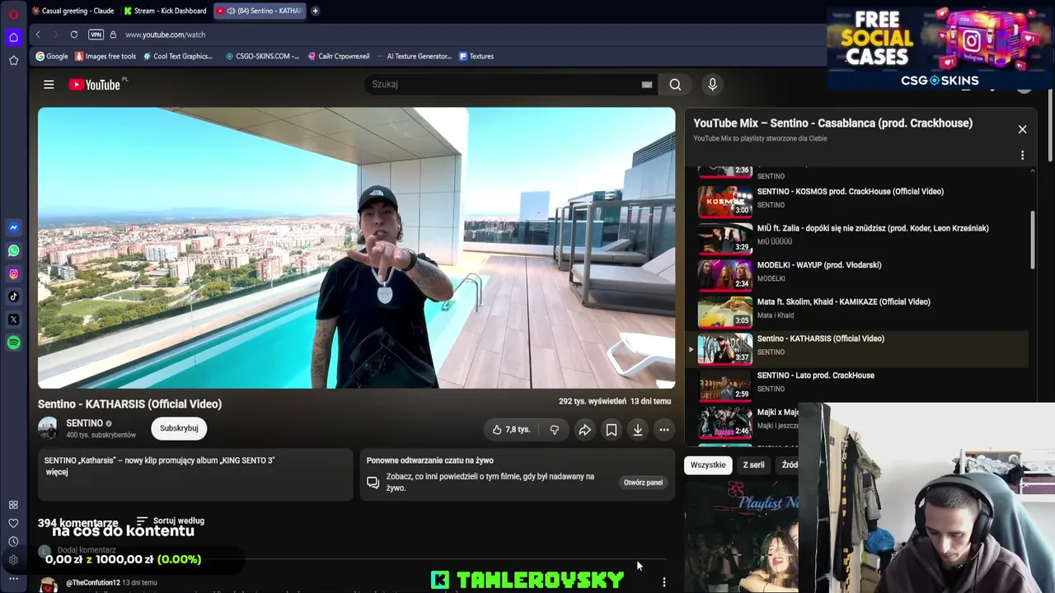Open the CSGO-SKINS.COM bookmark

click(x=262, y=56)
